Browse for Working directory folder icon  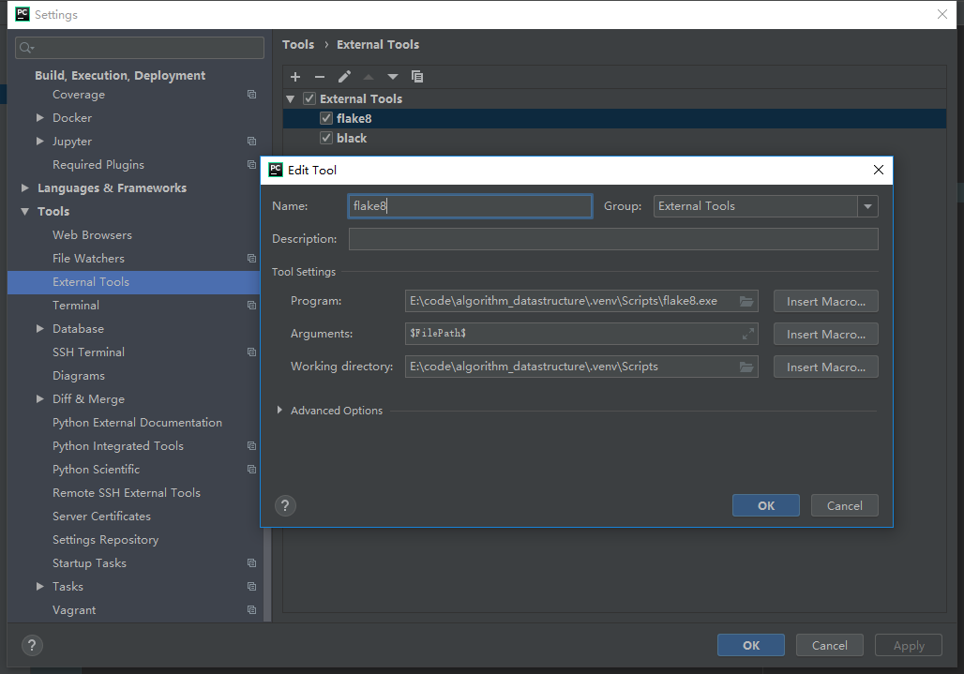[746, 367]
